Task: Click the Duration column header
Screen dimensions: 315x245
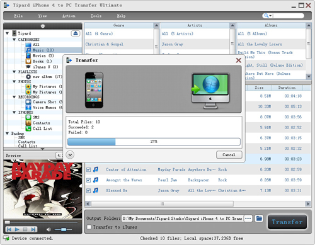Action: click(287, 88)
